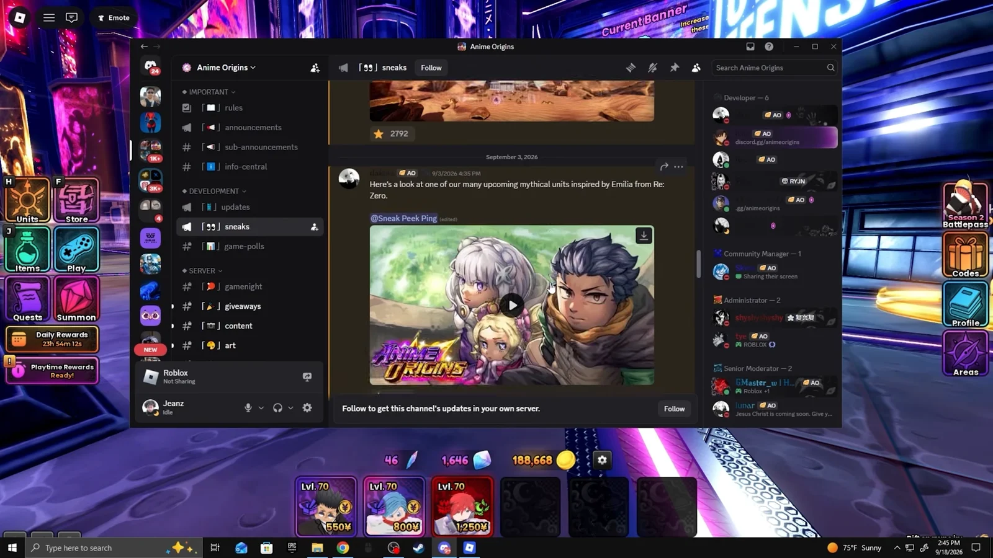Viewport: 993px width, 558px height.
Task: Play the Emilia sneak peek video
Action: click(512, 305)
